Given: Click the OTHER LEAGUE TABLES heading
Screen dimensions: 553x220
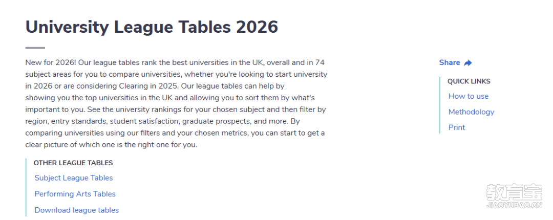Looking at the screenshot, I should click(x=73, y=163).
